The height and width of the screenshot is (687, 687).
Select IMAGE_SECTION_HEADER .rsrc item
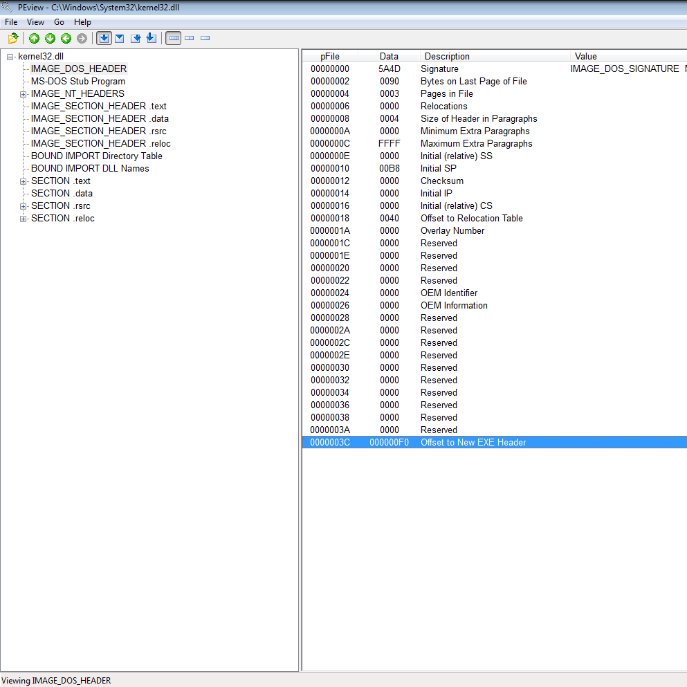point(98,131)
